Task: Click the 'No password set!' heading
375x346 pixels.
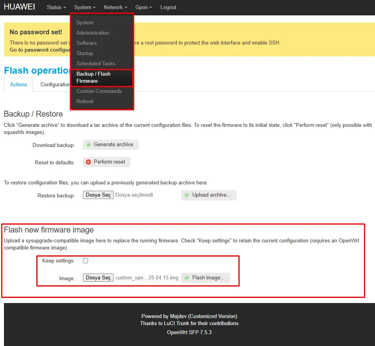Action: [36, 32]
